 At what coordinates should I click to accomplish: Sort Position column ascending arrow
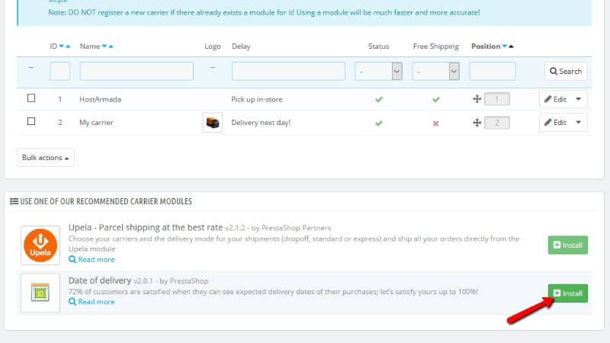coord(511,46)
